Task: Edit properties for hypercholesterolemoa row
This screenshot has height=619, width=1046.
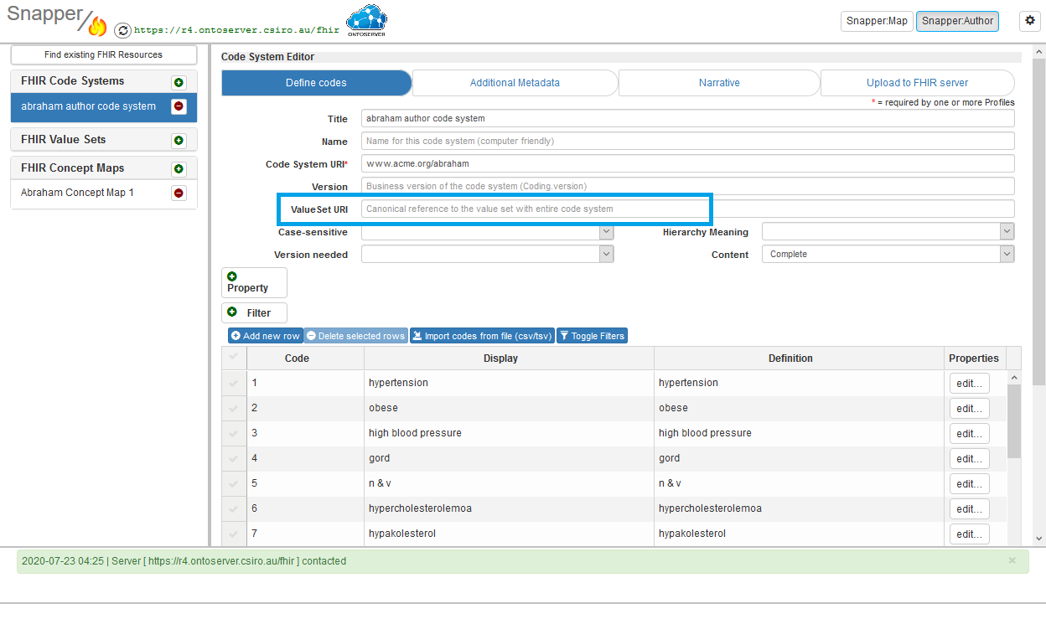Action: click(x=969, y=509)
